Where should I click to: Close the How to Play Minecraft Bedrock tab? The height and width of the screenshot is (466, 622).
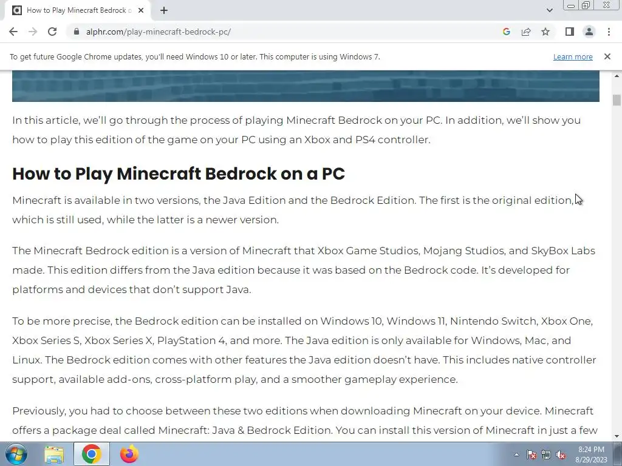[140, 10]
